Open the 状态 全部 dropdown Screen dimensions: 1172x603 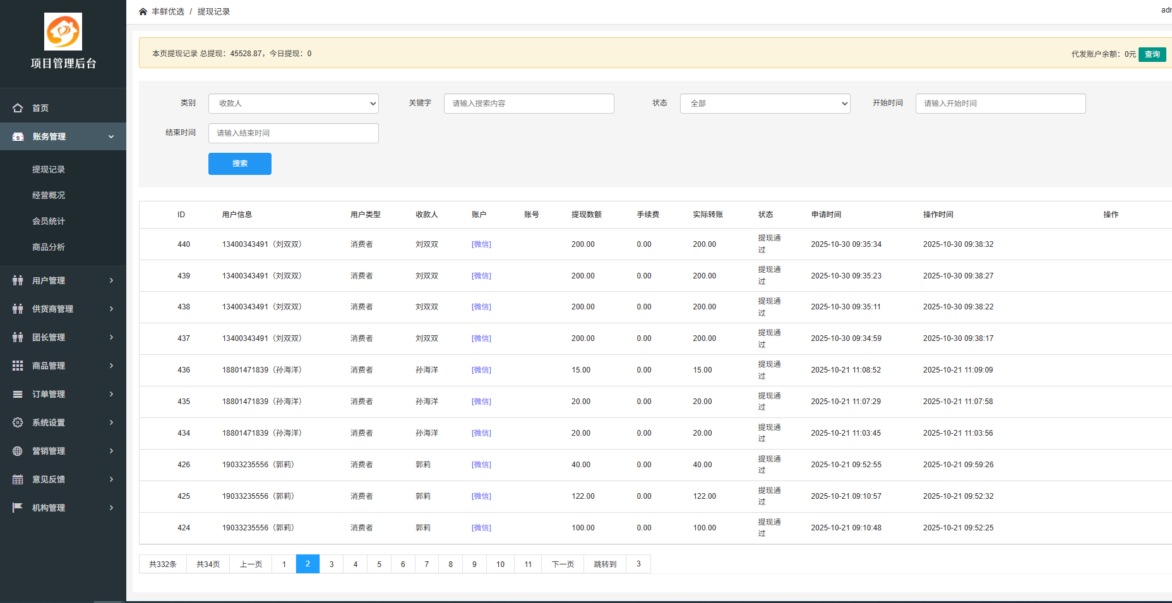point(765,104)
